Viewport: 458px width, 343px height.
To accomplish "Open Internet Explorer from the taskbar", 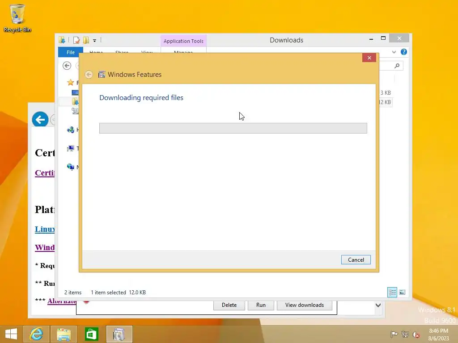I will pos(36,334).
